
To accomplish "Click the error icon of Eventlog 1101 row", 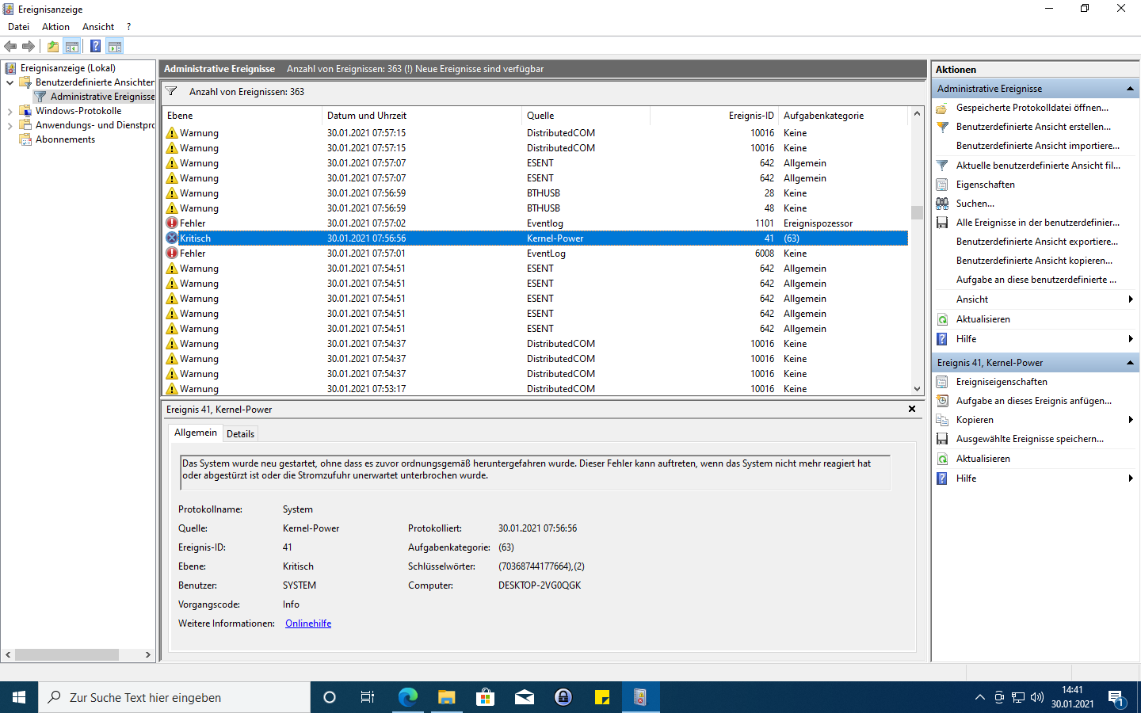I will (172, 223).
